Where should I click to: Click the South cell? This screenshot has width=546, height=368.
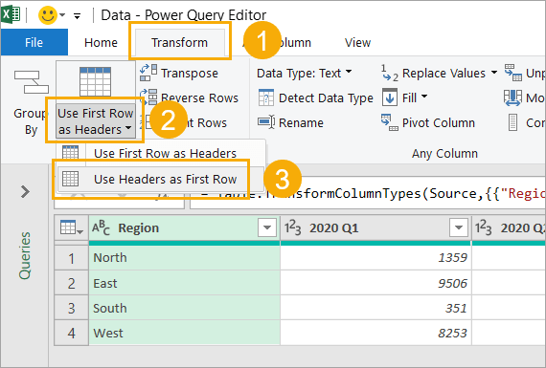point(184,308)
